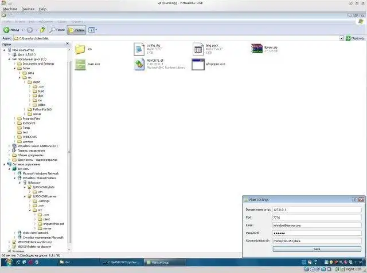Open the address bar dropdown arrow
The width and height of the screenshot is (367, 273).
[342, 38]
